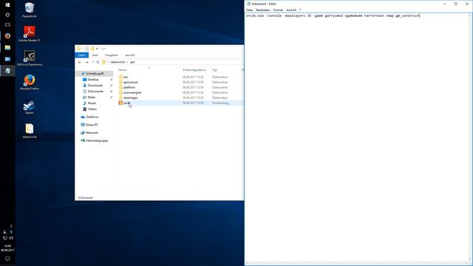Minimize the Editor window
Screen dimensions: 473x266
pyautogui.click(x=445, y=4)
